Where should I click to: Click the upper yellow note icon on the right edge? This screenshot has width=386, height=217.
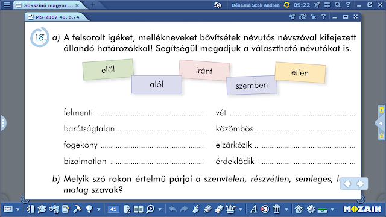tap(382, 110)
